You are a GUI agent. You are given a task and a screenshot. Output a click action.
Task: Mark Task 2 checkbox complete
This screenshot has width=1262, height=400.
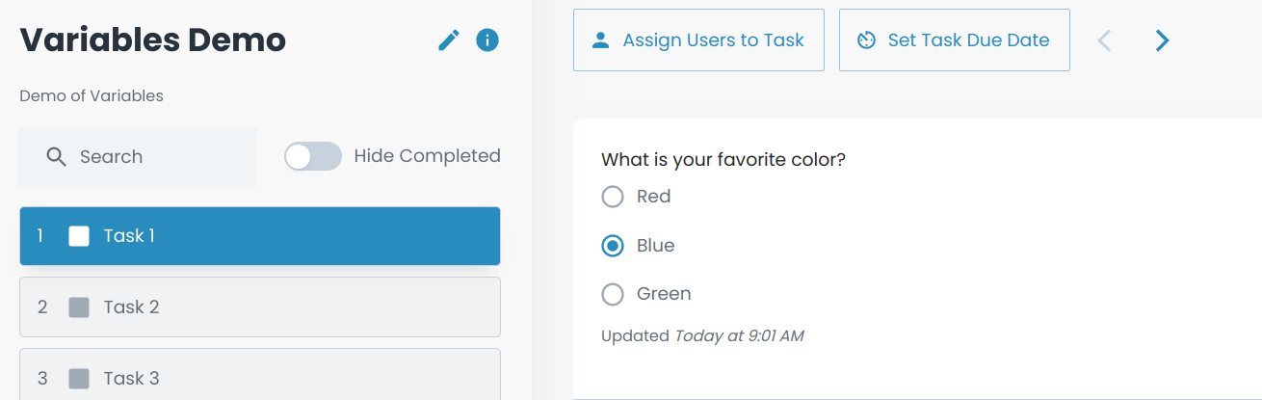click(79, 307)
